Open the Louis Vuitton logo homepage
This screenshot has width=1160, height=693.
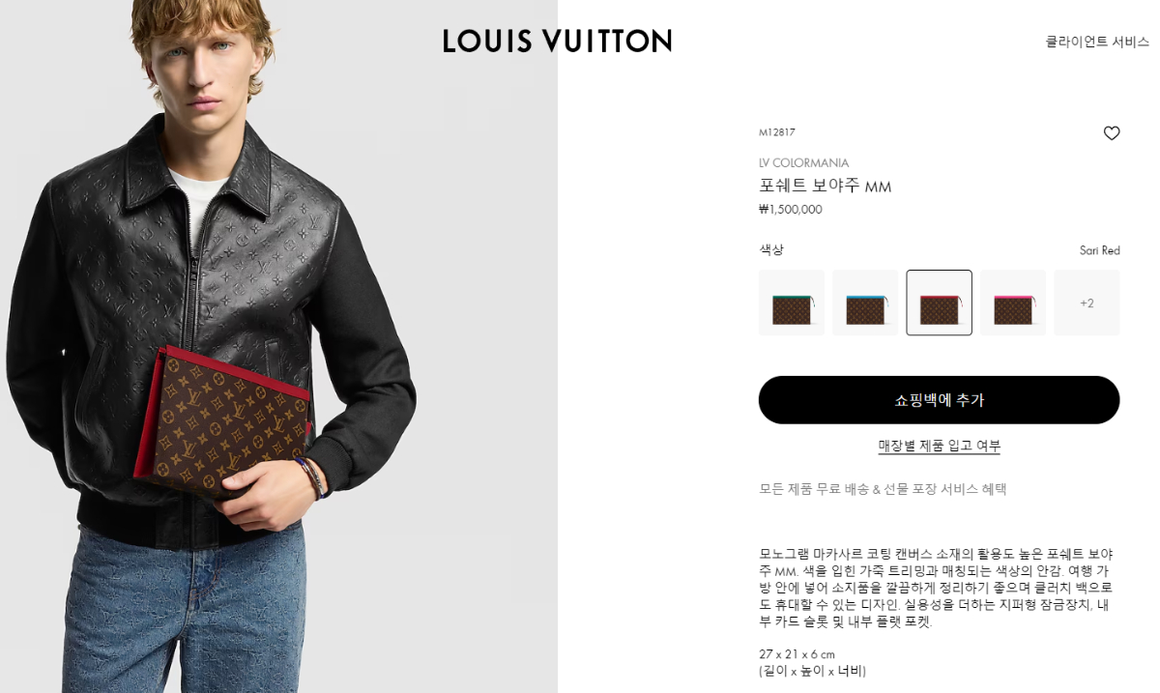pos(558,41)
